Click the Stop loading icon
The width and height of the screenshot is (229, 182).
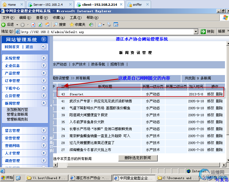[33, 25]
